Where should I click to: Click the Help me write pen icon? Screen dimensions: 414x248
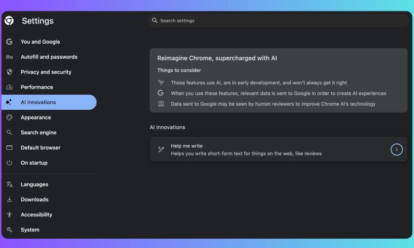tap(161, 150)
